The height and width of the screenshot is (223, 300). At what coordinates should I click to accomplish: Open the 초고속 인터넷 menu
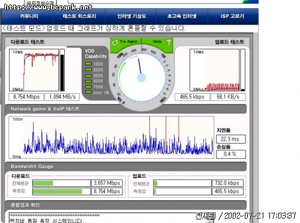tap(182, 16)
